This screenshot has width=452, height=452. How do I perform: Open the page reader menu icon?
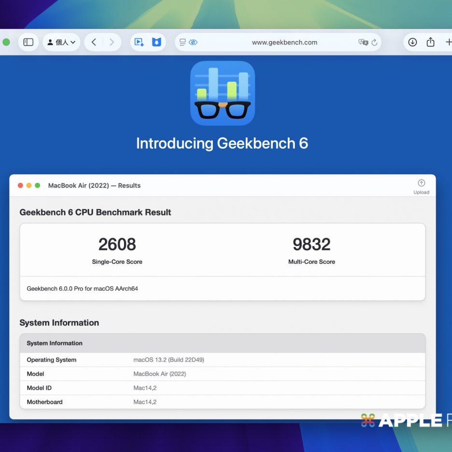tap(183, 42)
